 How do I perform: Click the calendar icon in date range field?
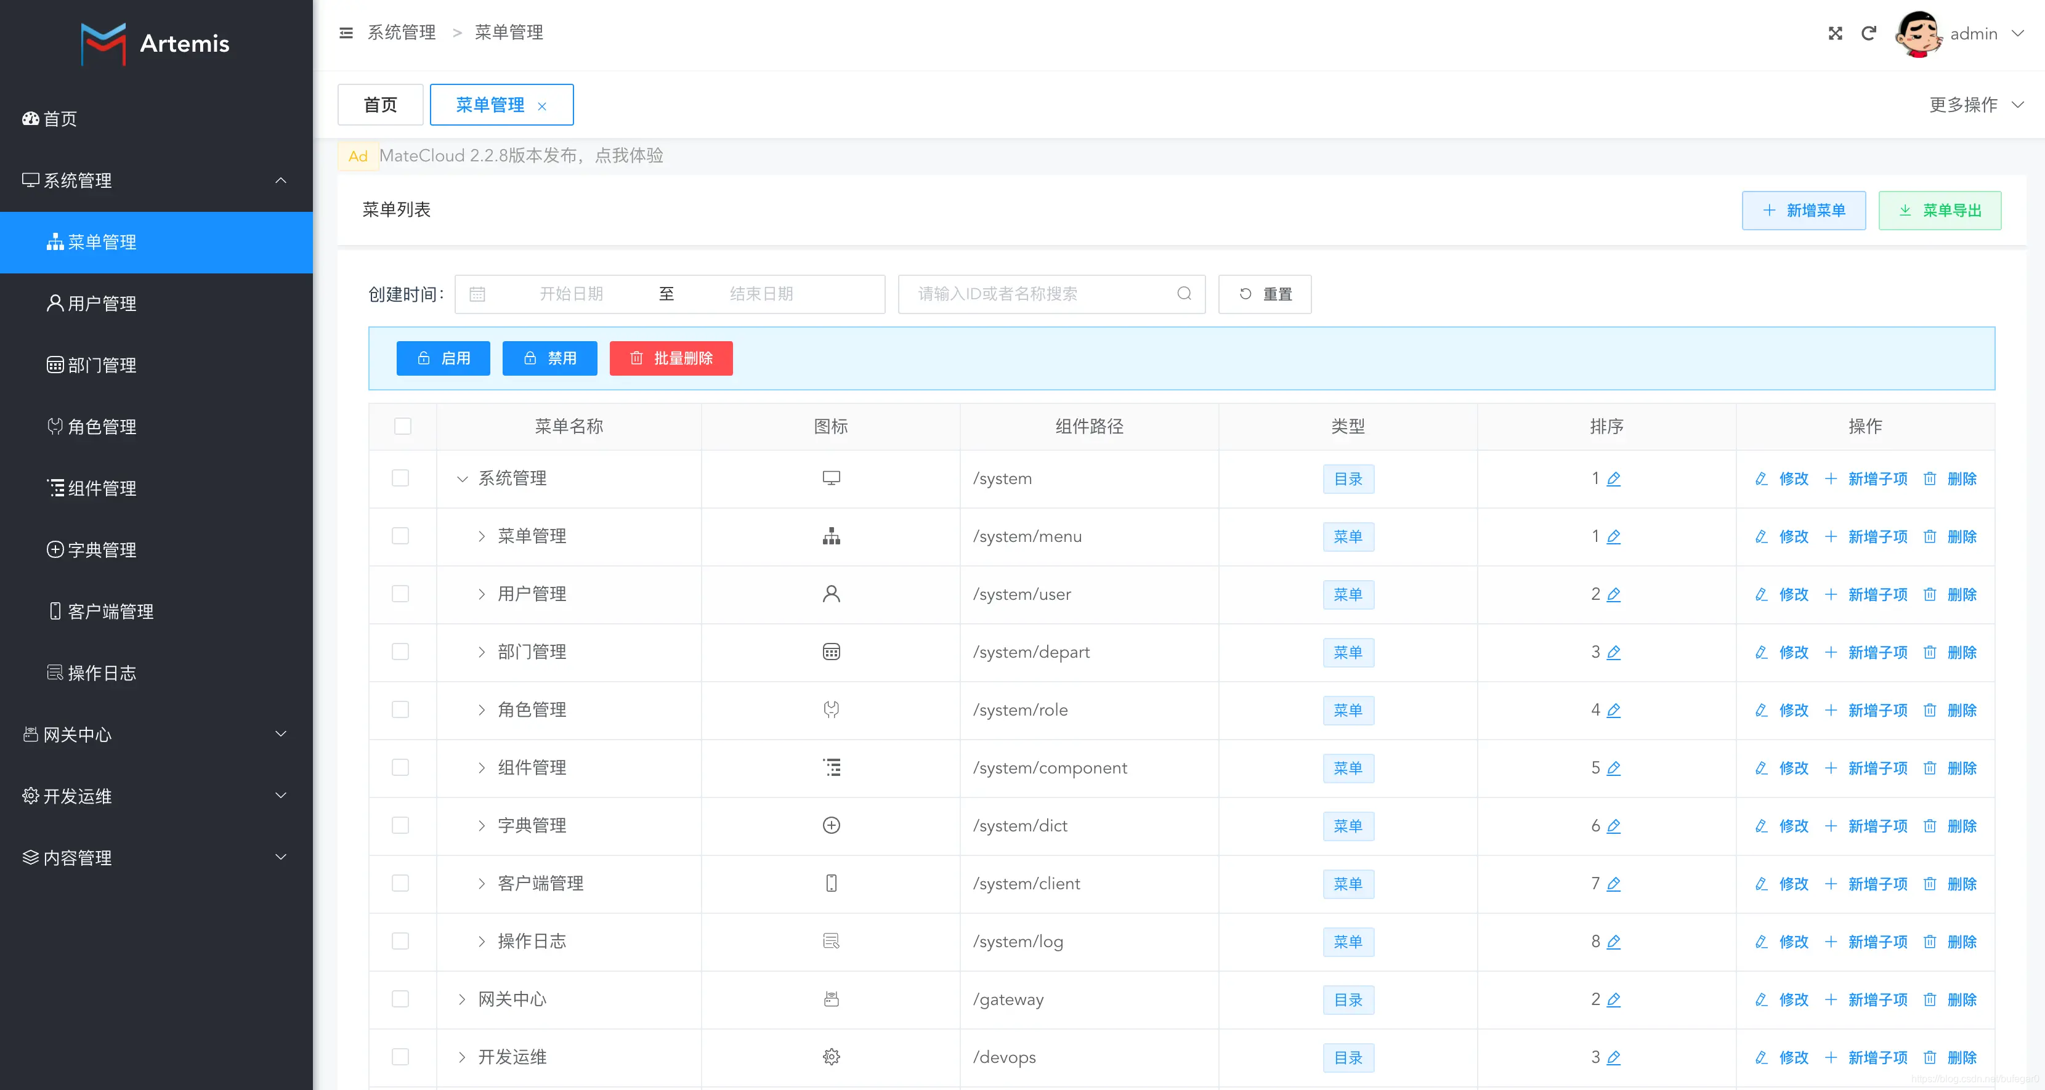(x=477, y=294)
